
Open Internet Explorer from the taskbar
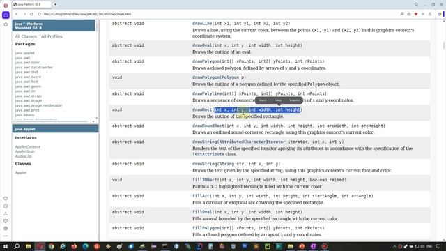tap(63, 246)
